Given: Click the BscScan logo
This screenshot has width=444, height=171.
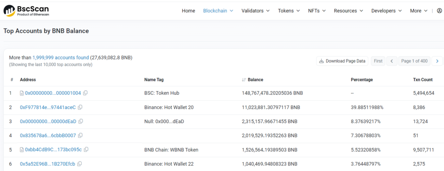Looking at the screenshot, I should 26,10.
